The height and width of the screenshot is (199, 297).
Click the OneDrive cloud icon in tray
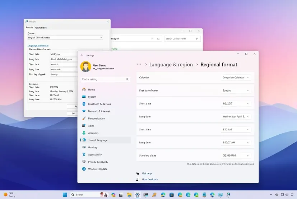(x=277, y=195)
